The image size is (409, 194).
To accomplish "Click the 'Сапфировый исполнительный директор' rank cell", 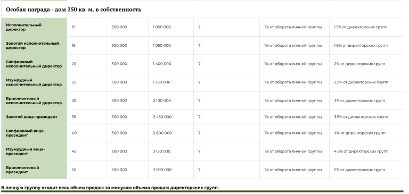I will 34,64.
